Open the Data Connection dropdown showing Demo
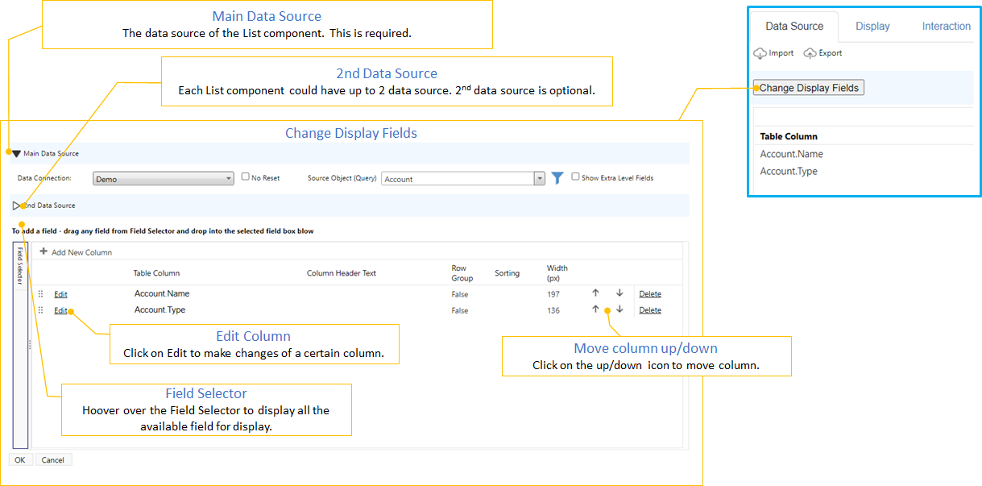 point(164,179)
